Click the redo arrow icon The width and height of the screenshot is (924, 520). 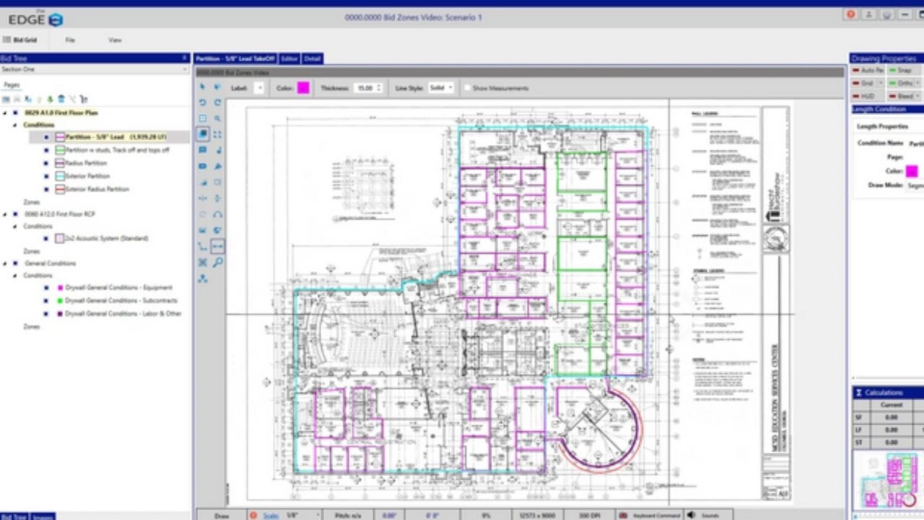tap(217, 103)
